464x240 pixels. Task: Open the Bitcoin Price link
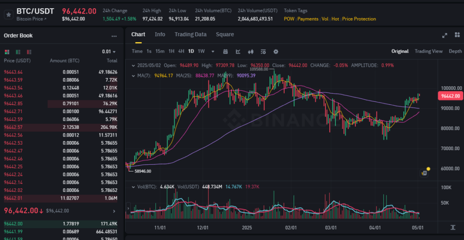click(x=31, y=19)
